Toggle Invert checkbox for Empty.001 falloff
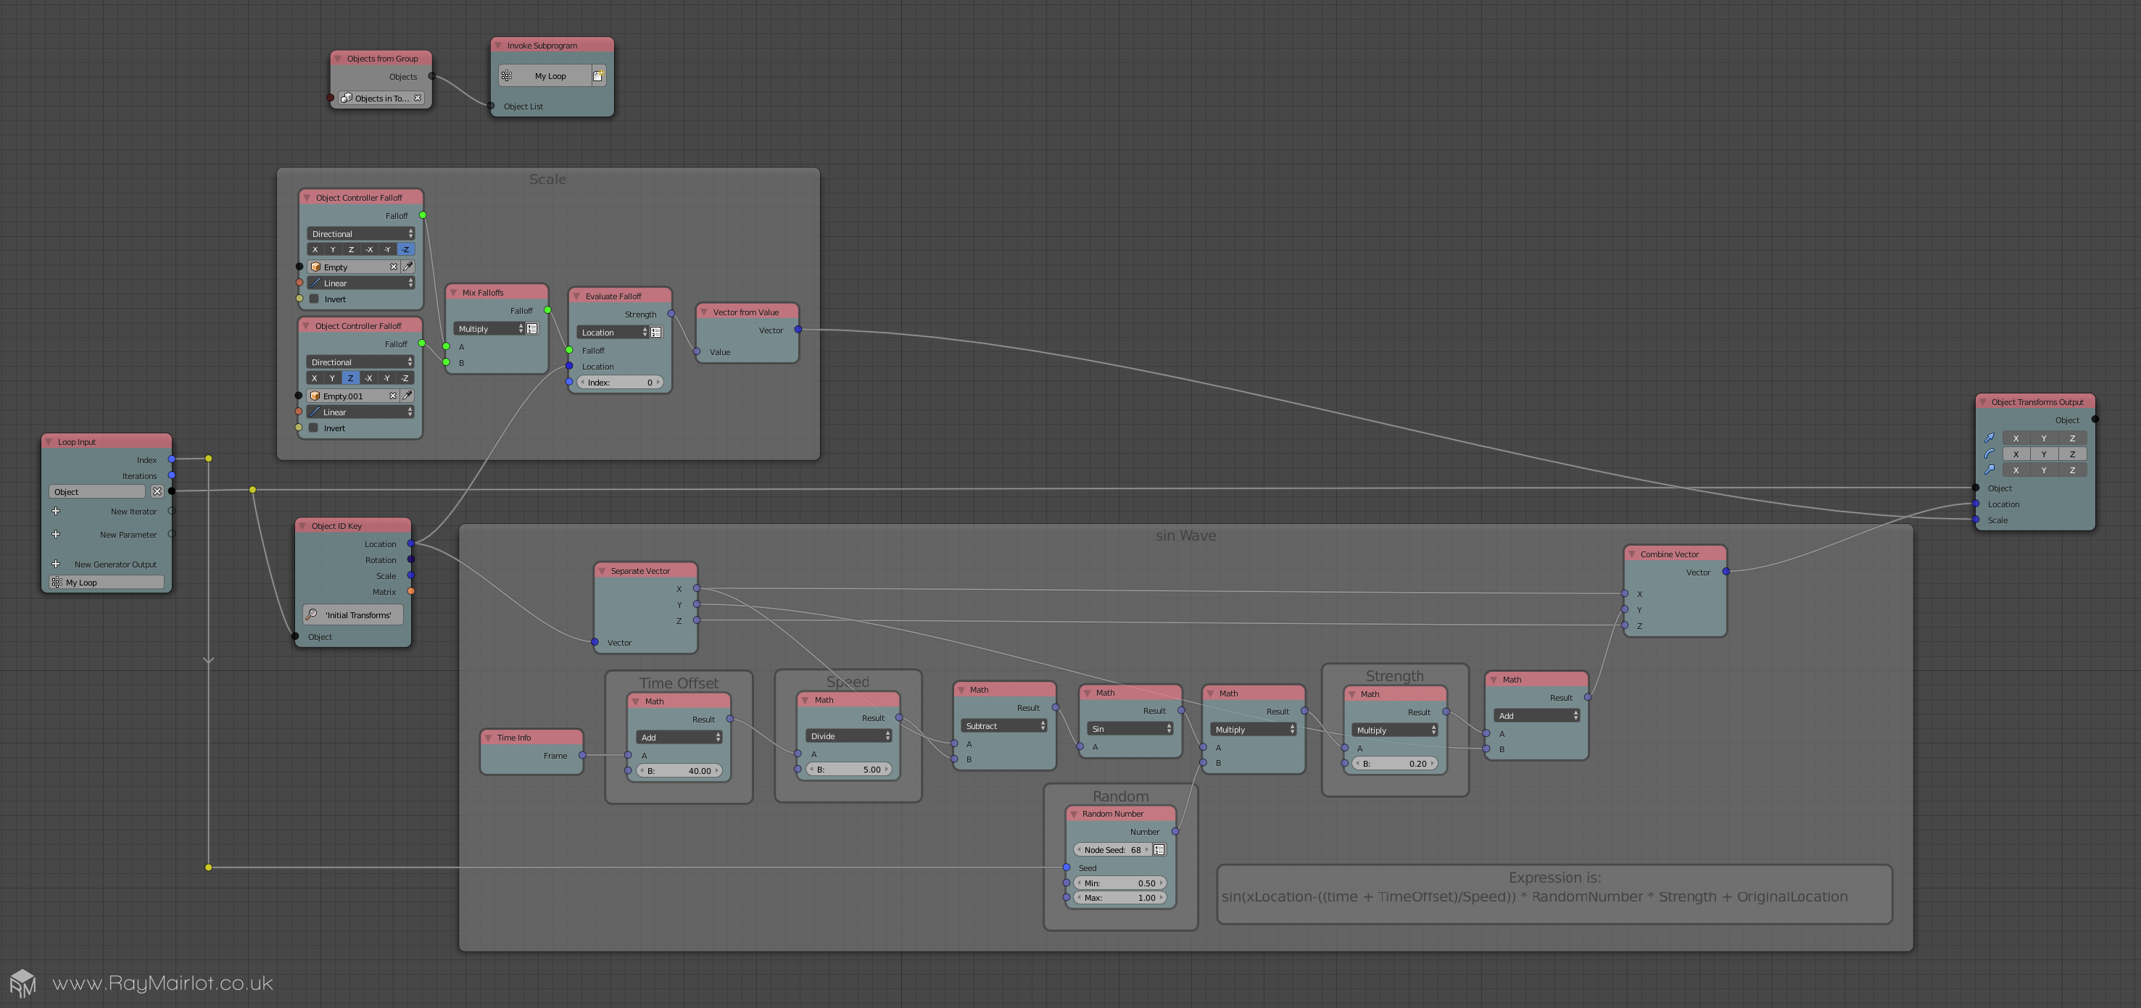 [313, 428]
